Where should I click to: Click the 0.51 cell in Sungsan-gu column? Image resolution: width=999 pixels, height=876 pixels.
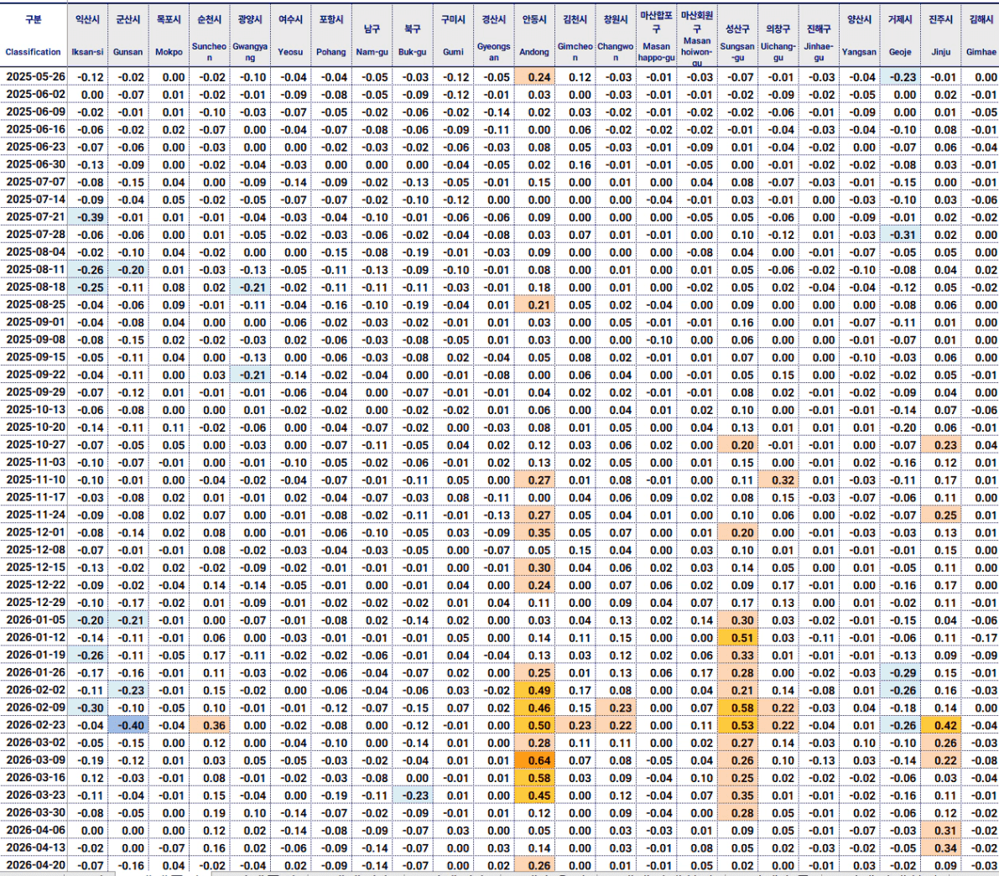pos(737,638)
